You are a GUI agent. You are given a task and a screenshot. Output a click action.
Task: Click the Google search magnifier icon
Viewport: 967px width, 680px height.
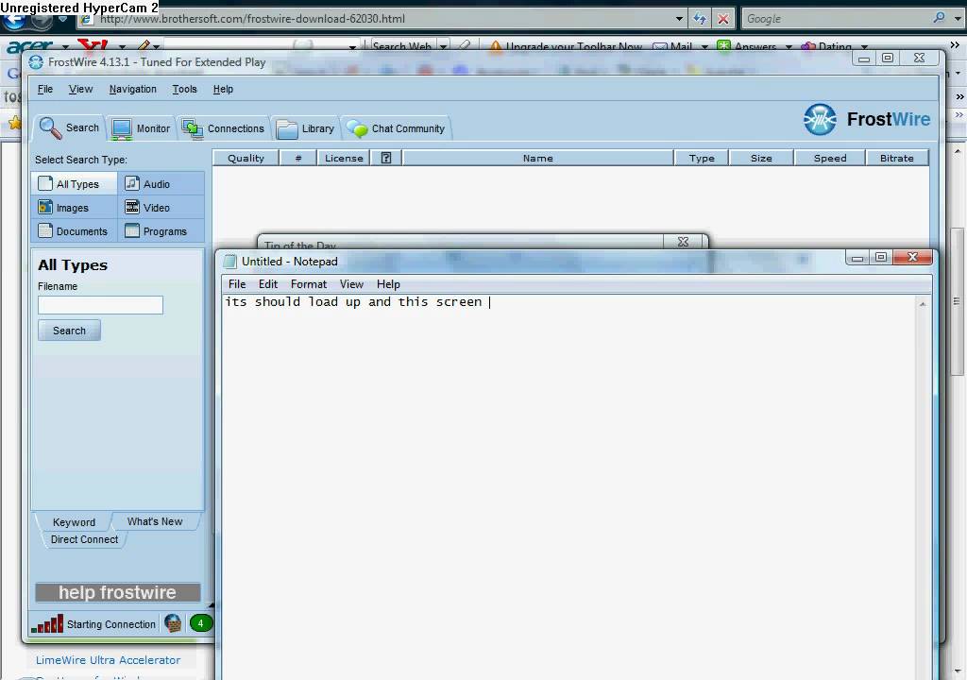coord(939,18)
